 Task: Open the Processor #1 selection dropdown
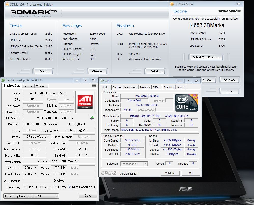pos(134,164)
